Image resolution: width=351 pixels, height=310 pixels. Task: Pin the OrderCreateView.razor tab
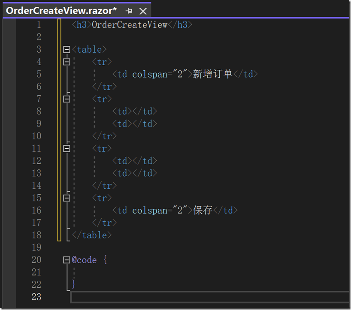coord(129,11)
